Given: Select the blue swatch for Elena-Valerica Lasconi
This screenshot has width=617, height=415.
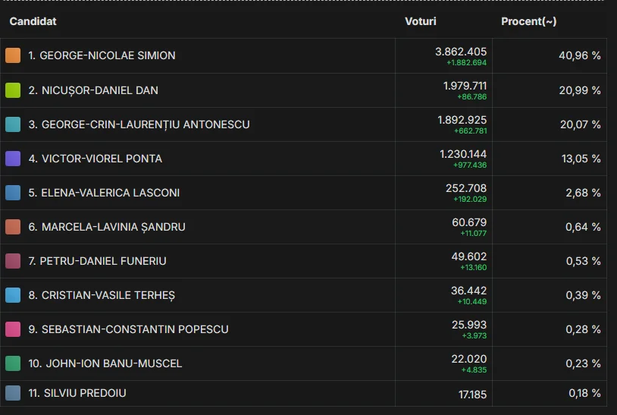Looking at the screenshot, I should [x=13, y=193].
